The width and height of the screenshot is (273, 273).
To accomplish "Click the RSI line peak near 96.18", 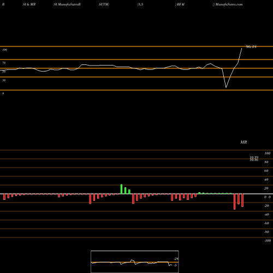I will coord(242,49).
